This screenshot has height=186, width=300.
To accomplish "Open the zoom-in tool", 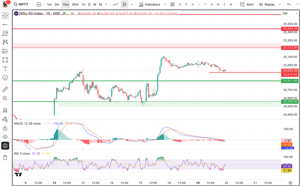I will (x=5, y=98).
